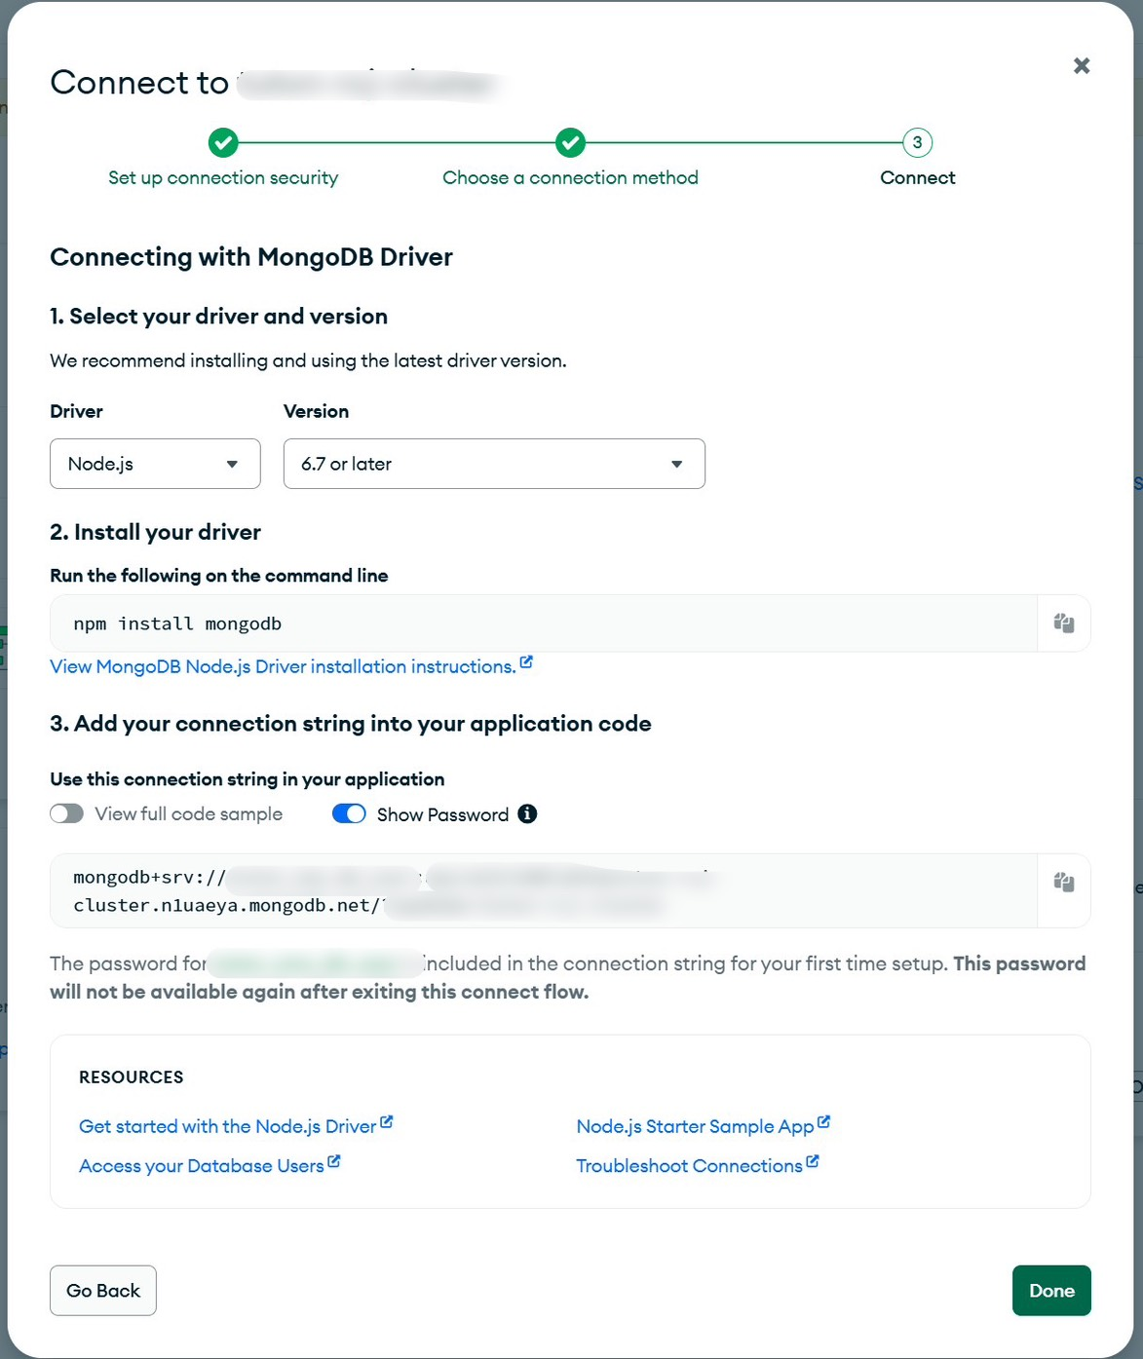Click the password warning bold text
The width and height of the screenshot is (1143, 1359).
(568, 978)
